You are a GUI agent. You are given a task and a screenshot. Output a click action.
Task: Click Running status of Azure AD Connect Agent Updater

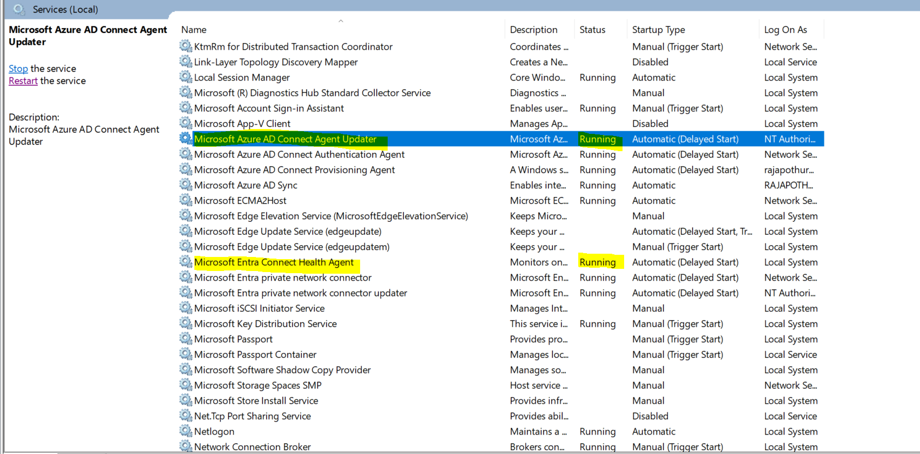598,139
